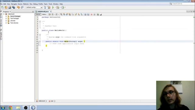The height and width of the screenshot is (110, 195).
Task: Collapse the author comment fold at line 3
Action: pos(40,22)
